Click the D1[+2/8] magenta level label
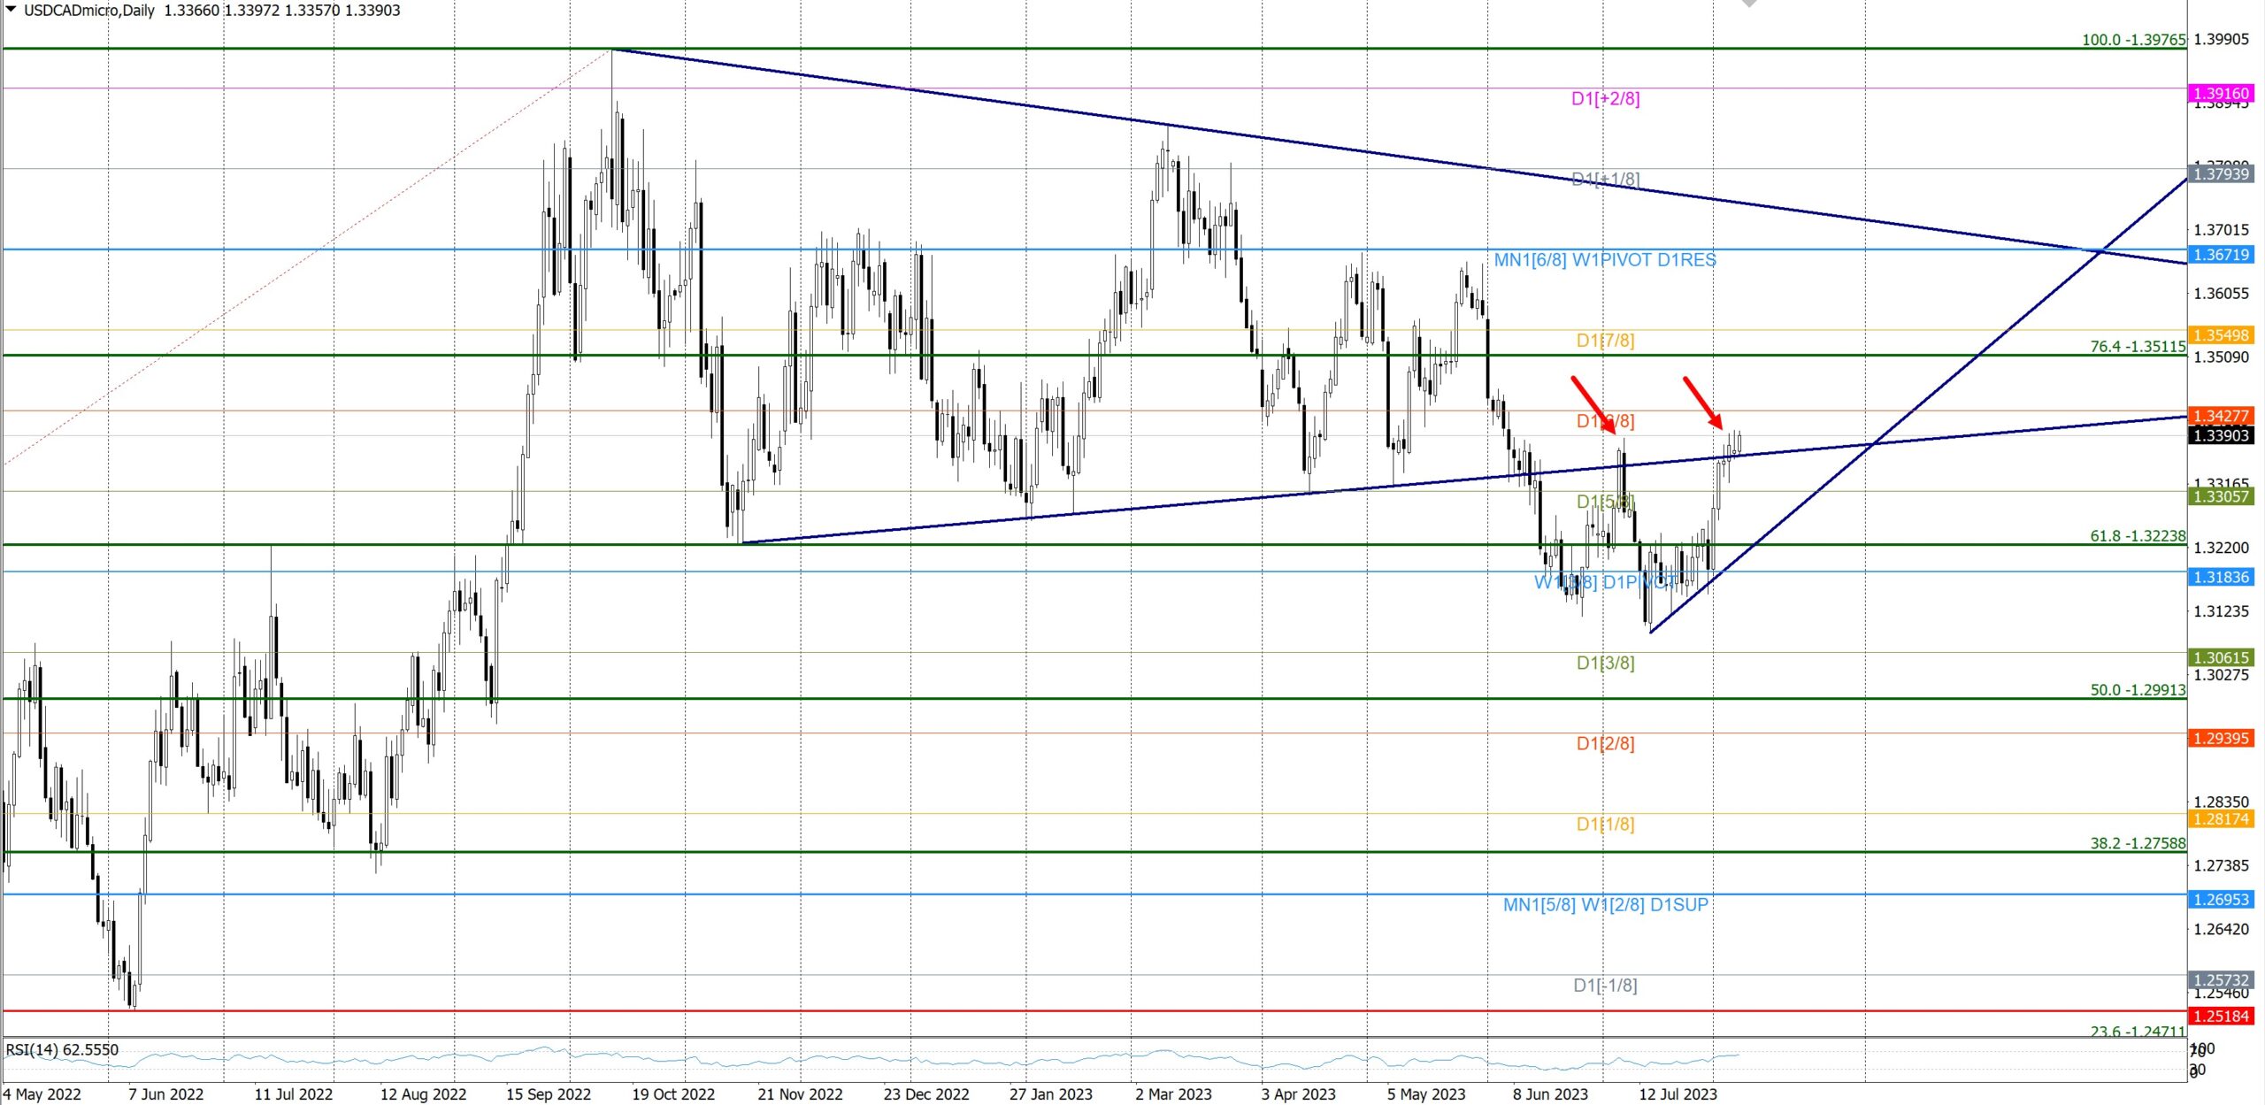The image size is (2265, 1105). [1605, 99]
